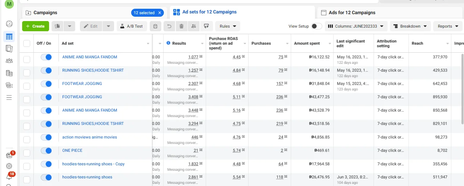Open the Ads Reporting pages icon in sidebar

pyautogui.click(x=9, y=48)
